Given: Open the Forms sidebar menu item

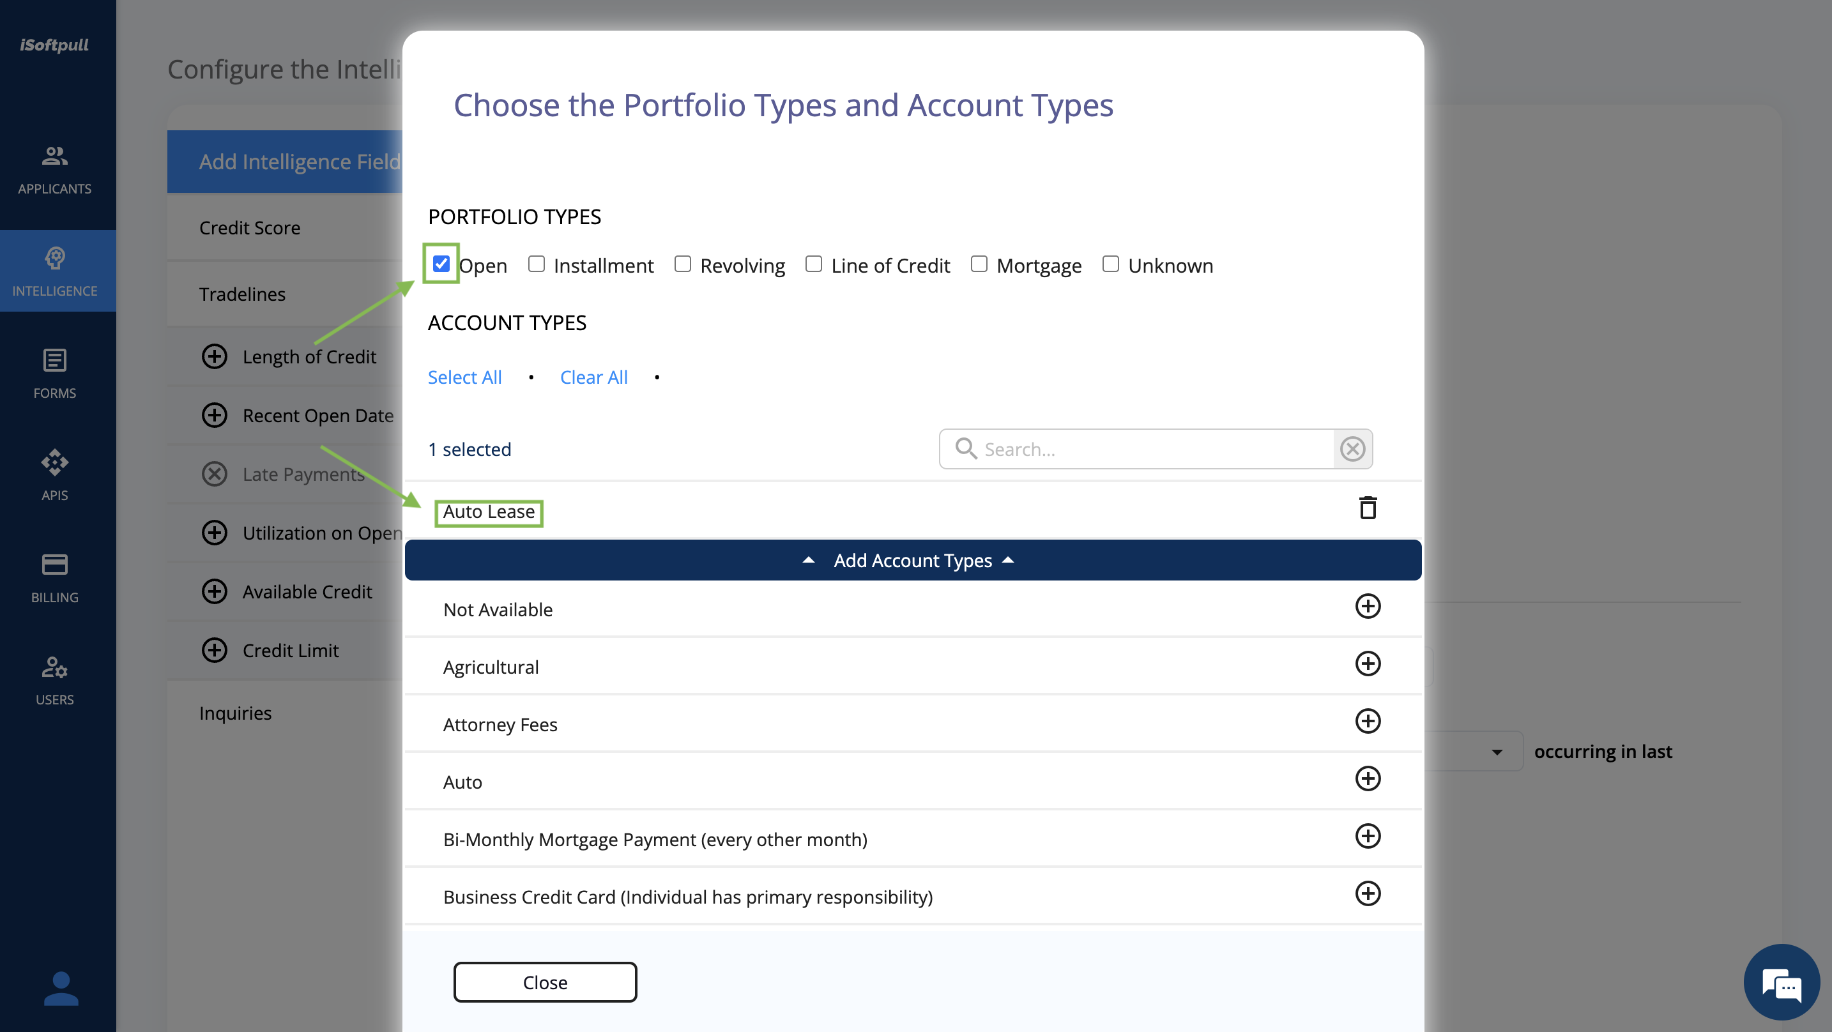Looking at the screenshot, I should click(x=55, y=374).
